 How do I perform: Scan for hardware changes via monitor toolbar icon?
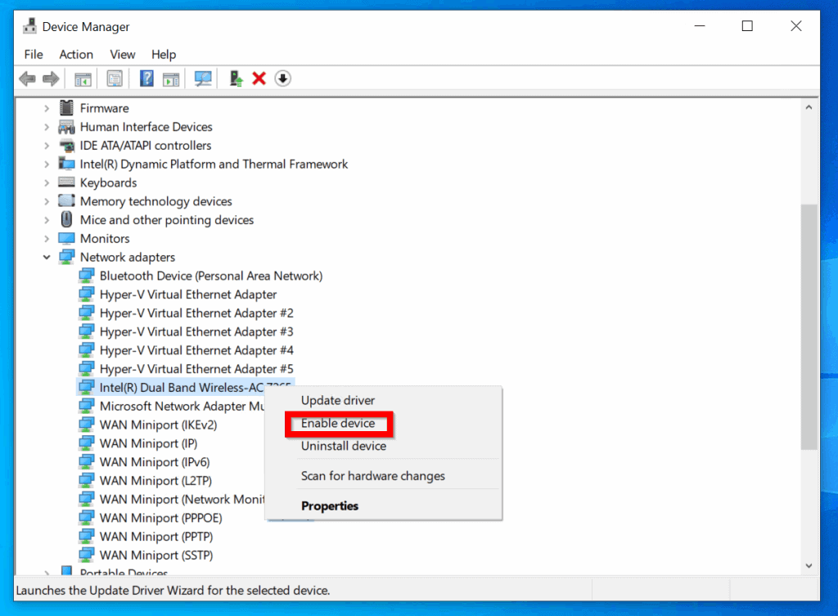point(203,79)
